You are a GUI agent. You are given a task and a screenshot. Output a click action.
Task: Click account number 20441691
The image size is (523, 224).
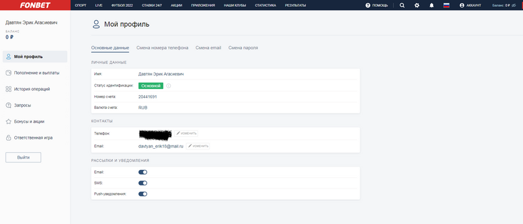pyautogui.click(x=148, y=97)
